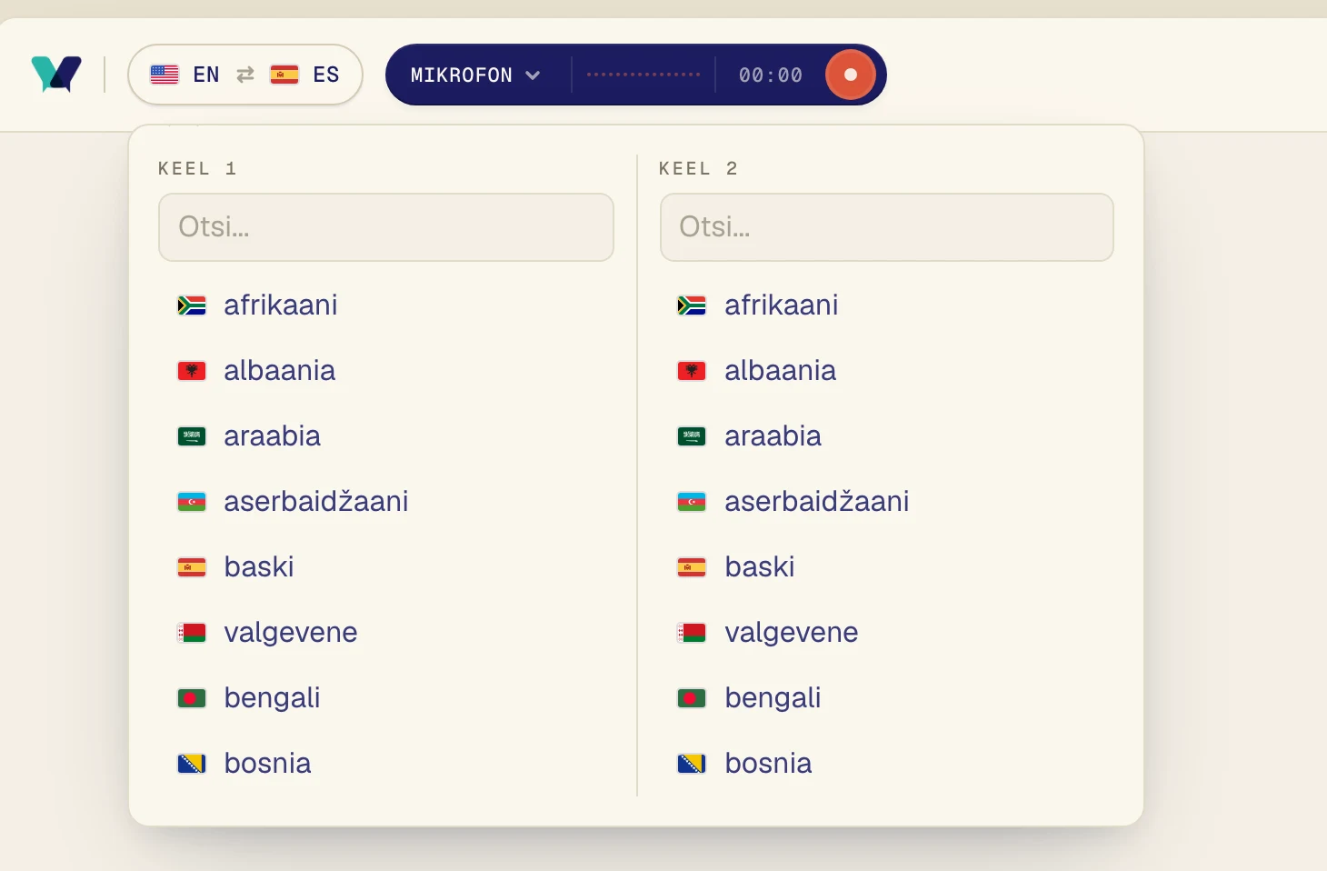Click the Keel 1 search field
The height and width of the screenshot is (871, 1327).
pos(386,227)
